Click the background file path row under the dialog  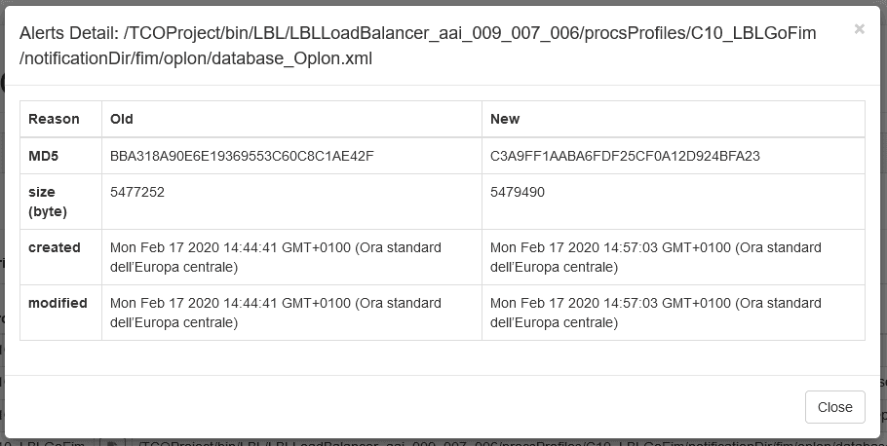pyautogui.click(x=509, y=443)
